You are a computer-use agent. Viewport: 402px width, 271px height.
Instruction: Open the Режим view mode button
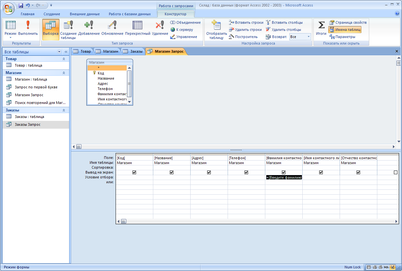pos(10,30)
